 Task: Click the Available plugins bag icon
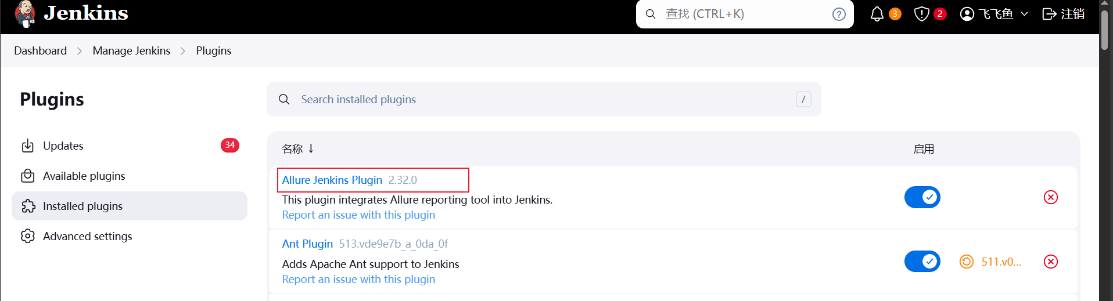click(x=28, y=176)
